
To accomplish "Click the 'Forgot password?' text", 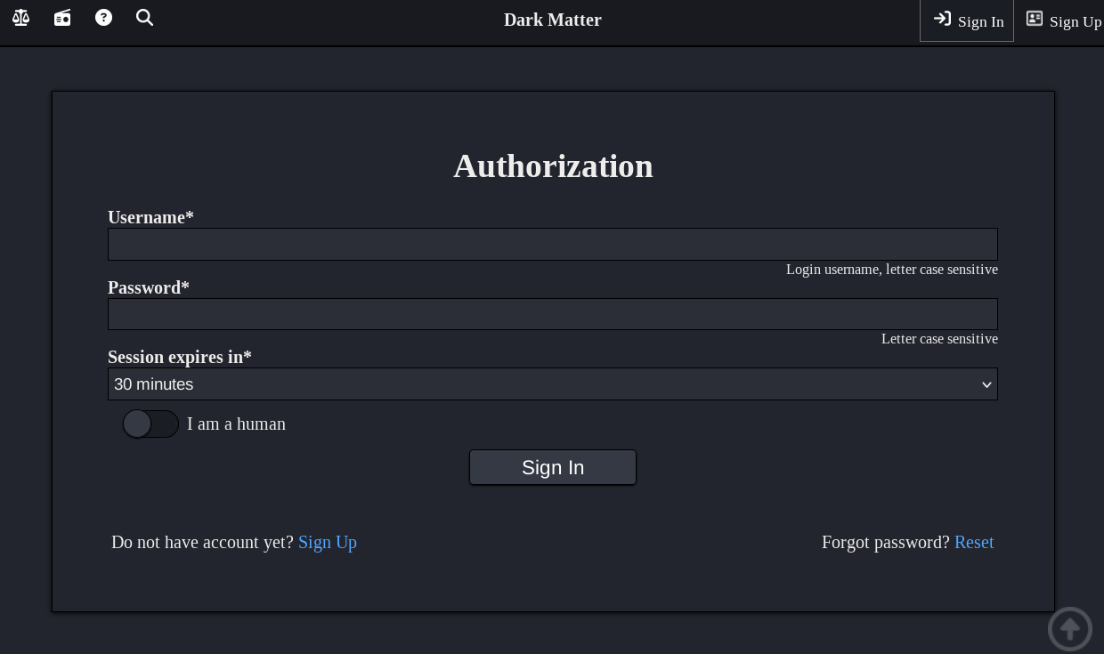I will coord(886,542).
